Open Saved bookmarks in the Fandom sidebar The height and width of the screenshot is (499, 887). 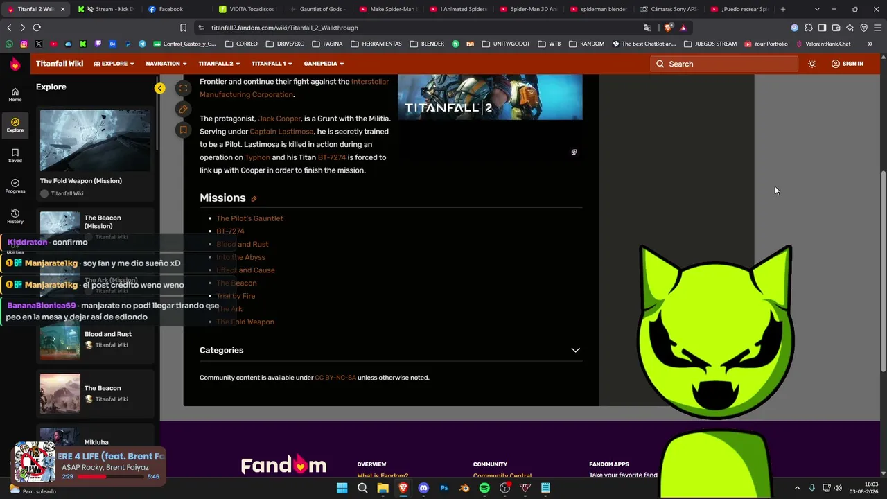(15, 156)
